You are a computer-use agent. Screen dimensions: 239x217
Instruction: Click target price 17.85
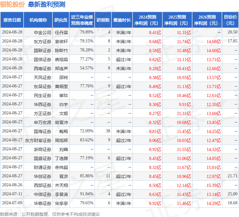tap(232, 41)
